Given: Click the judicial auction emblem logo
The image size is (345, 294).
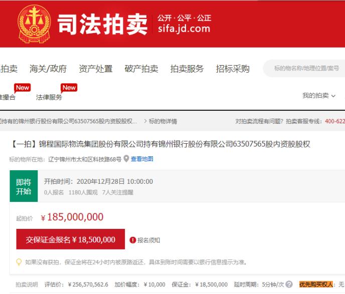Looking at the screenshot, I should point(34,23).
